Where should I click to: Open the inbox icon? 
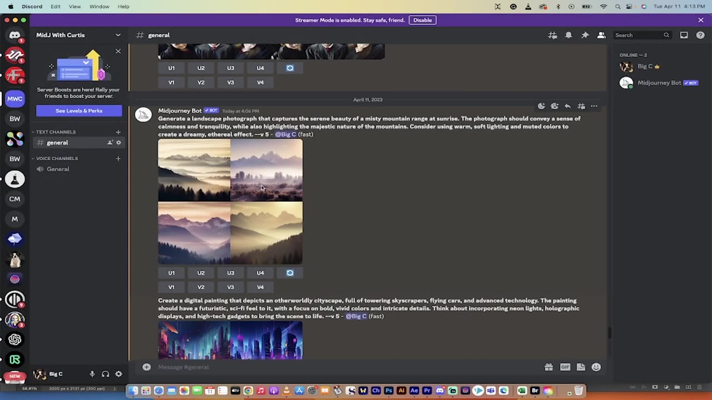tap(684, 35)
